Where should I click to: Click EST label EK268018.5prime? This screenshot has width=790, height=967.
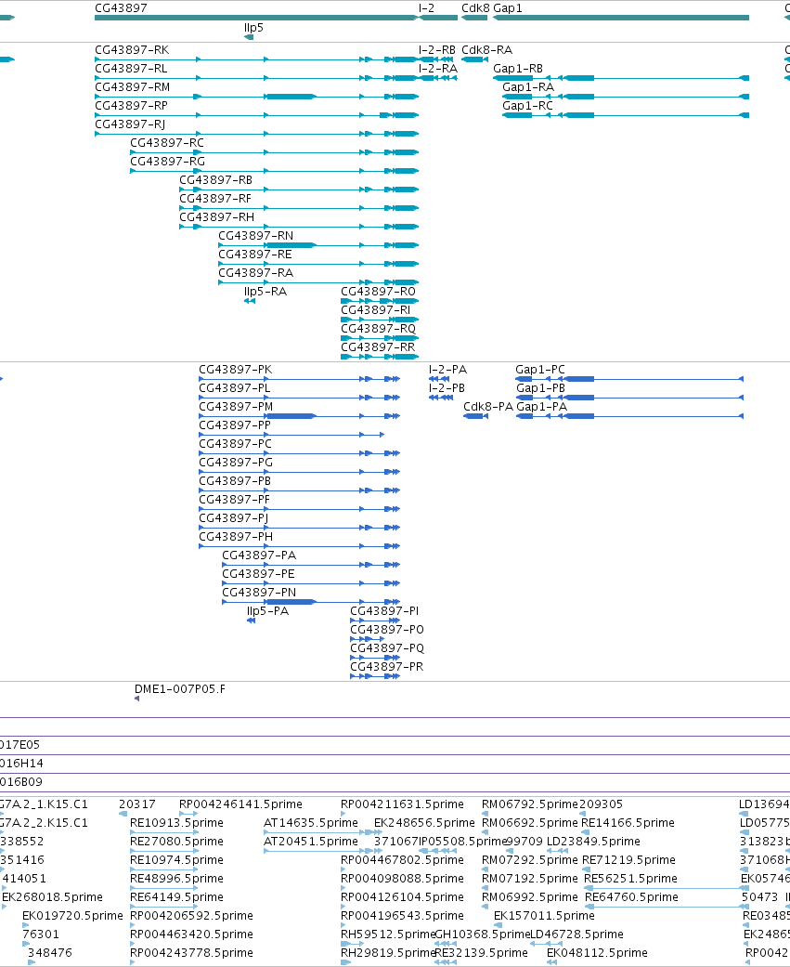pos(52,896)
